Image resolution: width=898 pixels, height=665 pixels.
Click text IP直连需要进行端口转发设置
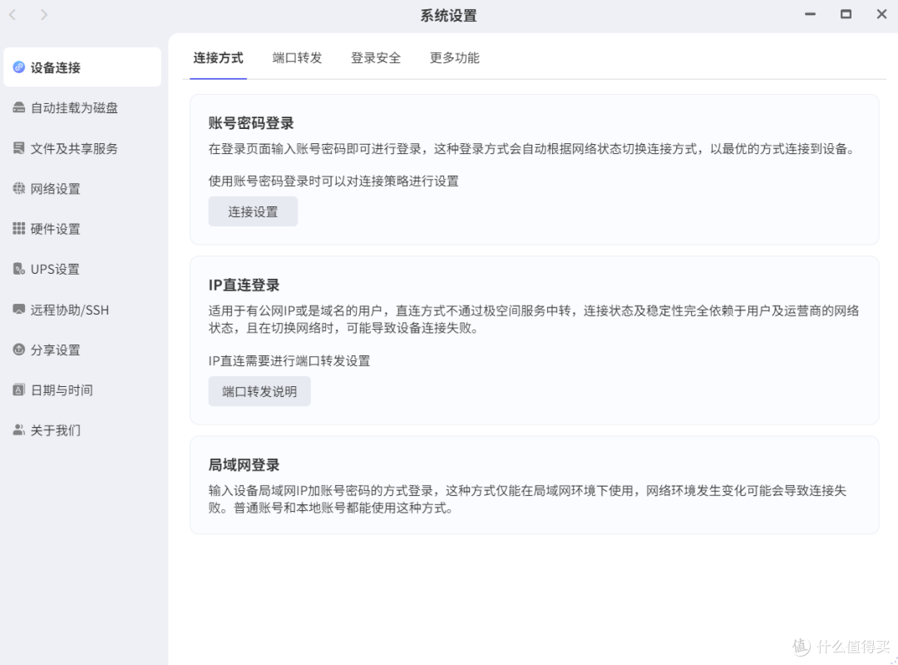coord(289,360)
